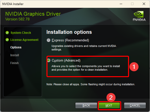Select the Express (Recommended) radio button
This screenshot has width=150, height=112.
[48, 40]
